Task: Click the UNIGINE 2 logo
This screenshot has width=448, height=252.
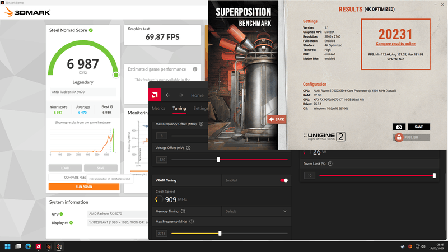Action: pyautogui.click(x=324, y=137)
